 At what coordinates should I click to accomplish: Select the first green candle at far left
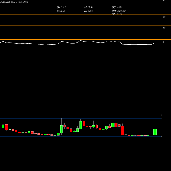tap(3, 126)
